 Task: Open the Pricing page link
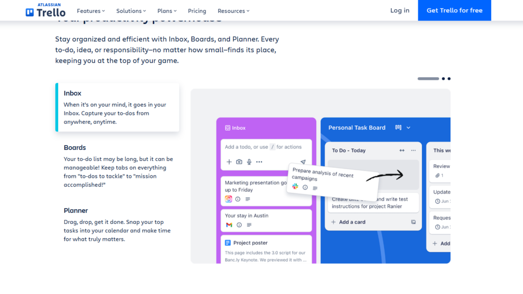click(x=197, y=11)
